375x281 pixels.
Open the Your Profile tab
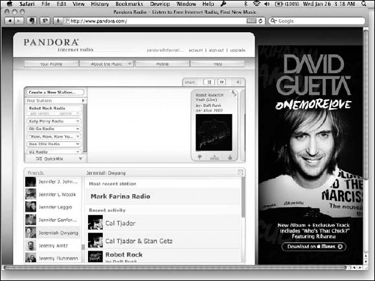click(x=51, y=64)
